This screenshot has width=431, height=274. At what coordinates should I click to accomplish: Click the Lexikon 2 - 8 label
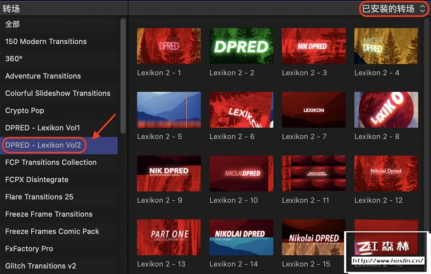377,137
